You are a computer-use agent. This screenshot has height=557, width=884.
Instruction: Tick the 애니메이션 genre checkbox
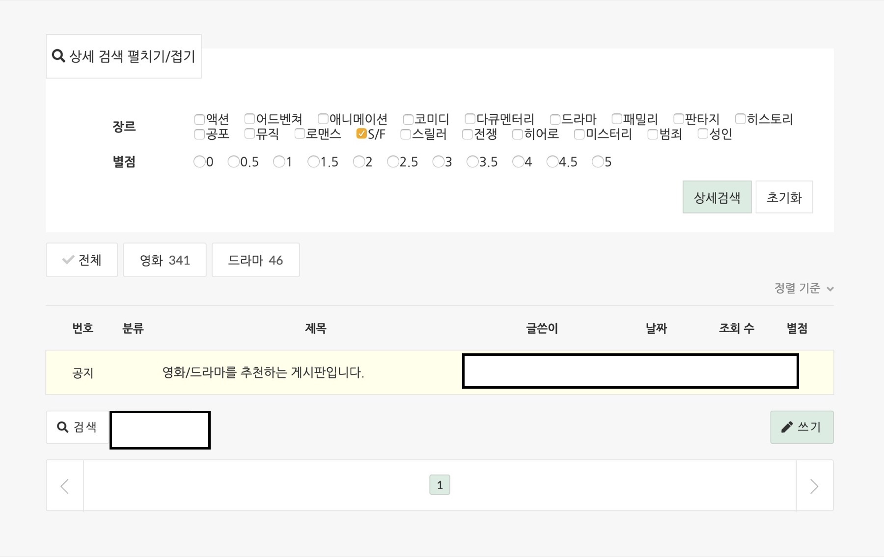pos(323,119)
